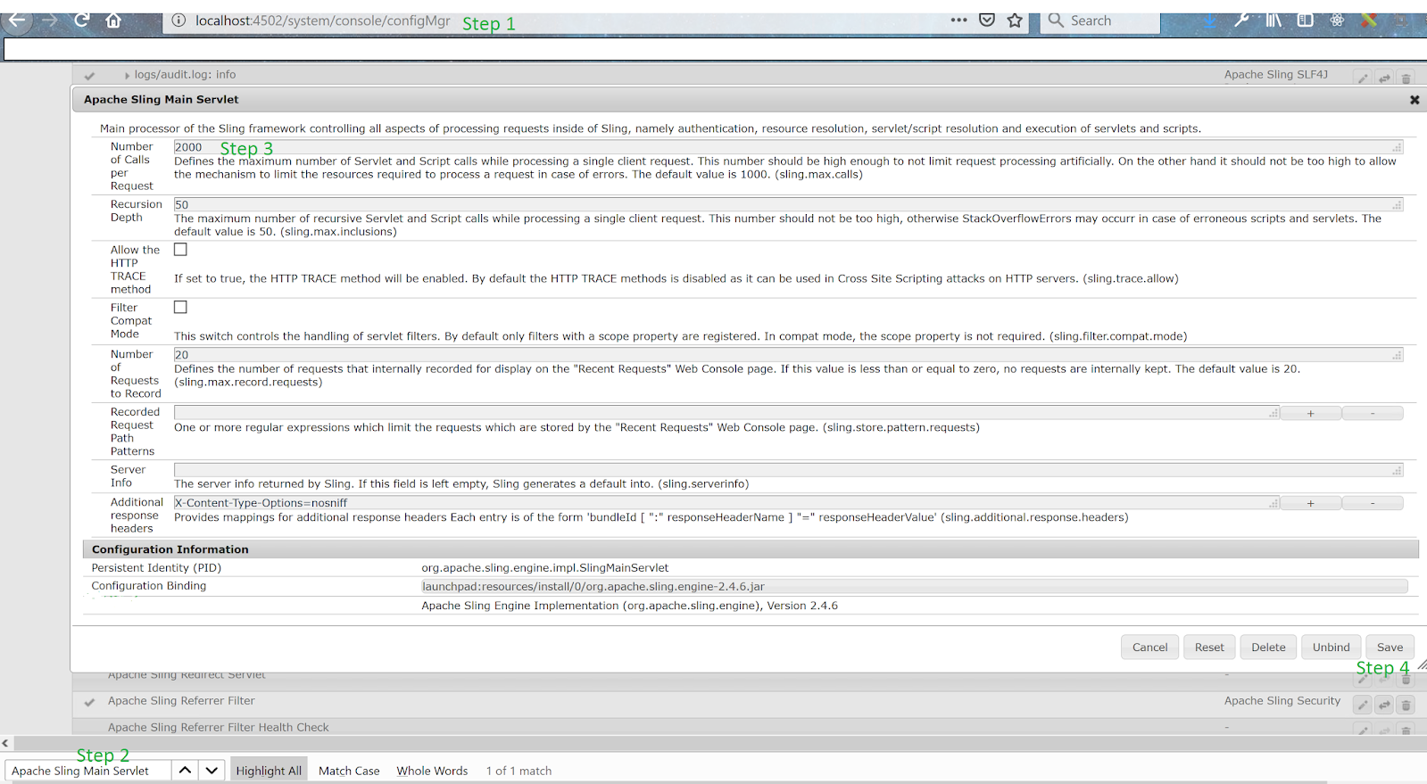Cancel the servlet configuration changes

tap(1149, 647)
